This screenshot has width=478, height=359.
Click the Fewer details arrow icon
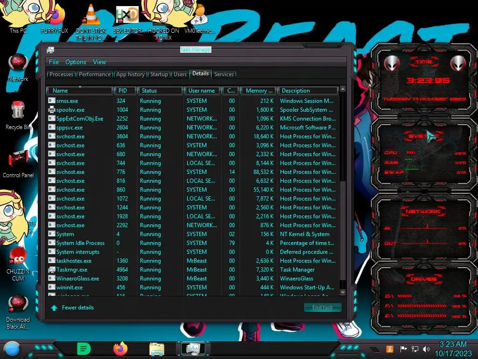click(x=54, y=308)
